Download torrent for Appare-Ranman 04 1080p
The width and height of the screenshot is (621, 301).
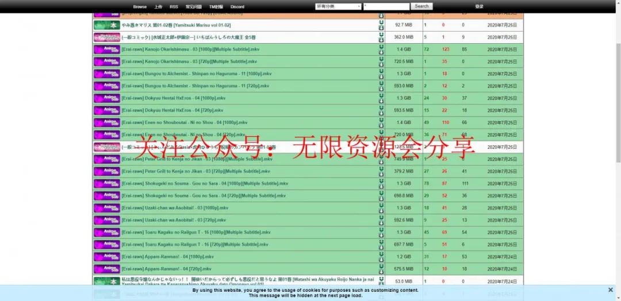(381, 260)
